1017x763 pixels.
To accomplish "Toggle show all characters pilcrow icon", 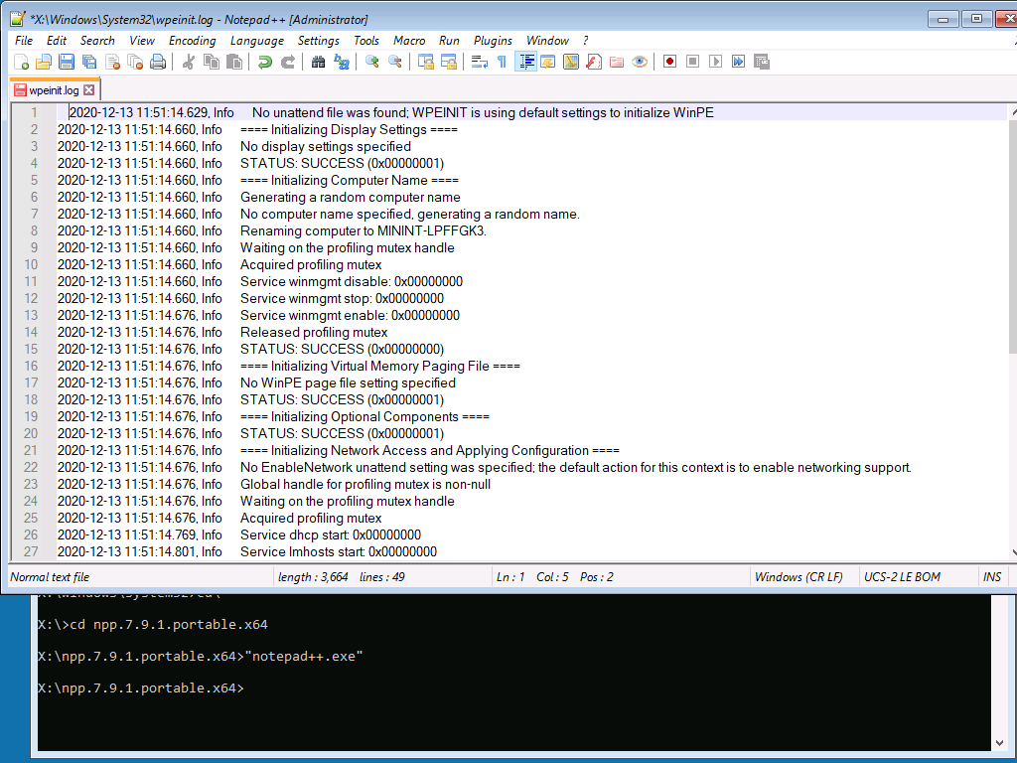I will (x=502, y=62).
